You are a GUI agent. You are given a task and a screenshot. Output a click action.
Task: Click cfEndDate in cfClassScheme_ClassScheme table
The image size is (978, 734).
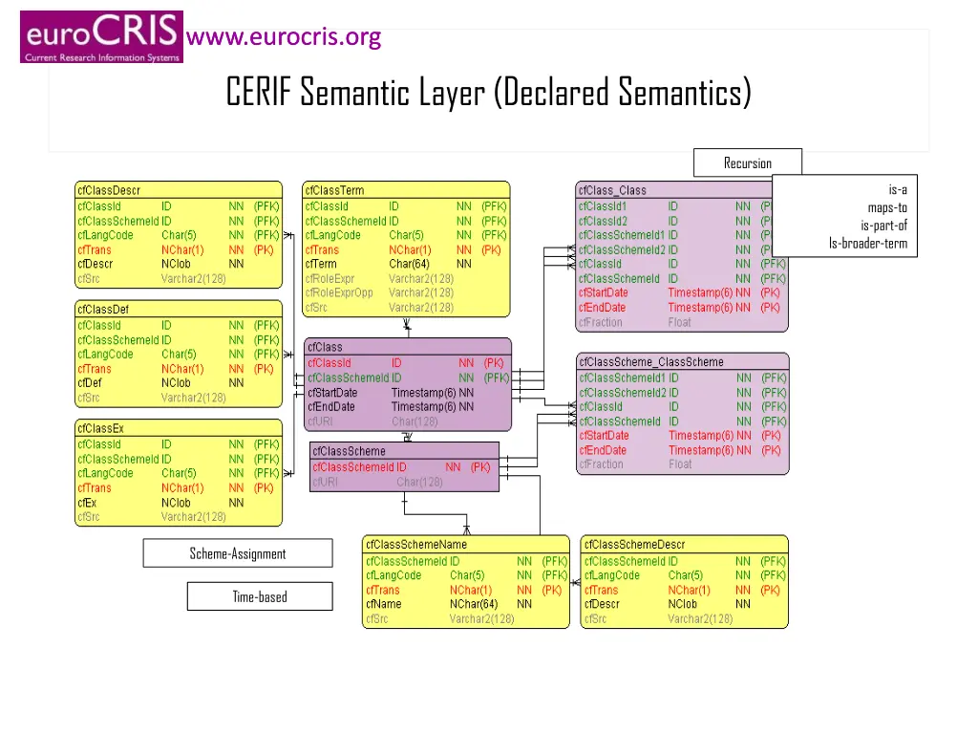pos(683,450)
